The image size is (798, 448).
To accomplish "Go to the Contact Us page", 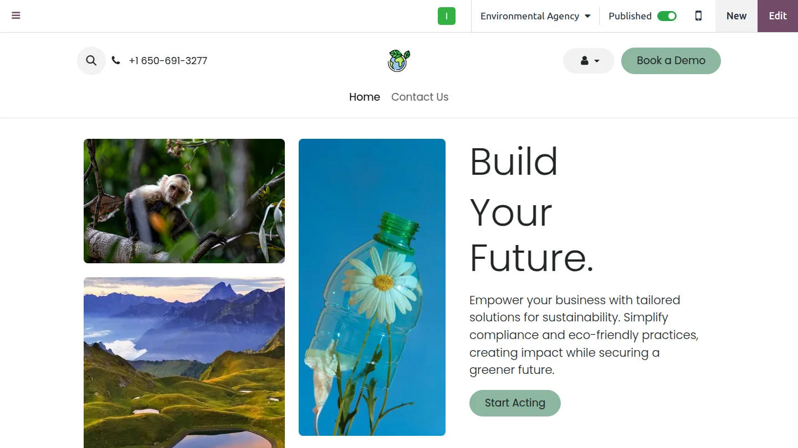I will (x=420, y=97).
